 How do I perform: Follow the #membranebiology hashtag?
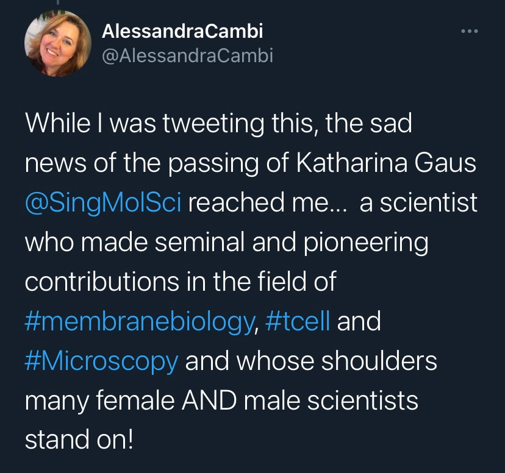[138, 322]
